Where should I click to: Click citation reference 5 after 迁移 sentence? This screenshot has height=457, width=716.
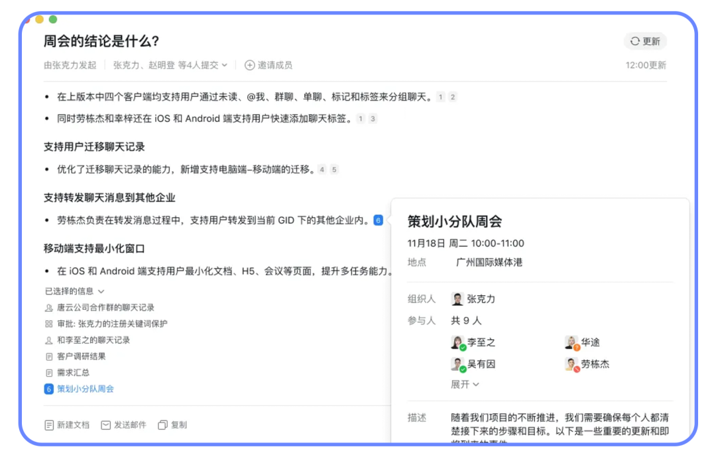pos(334,170)
